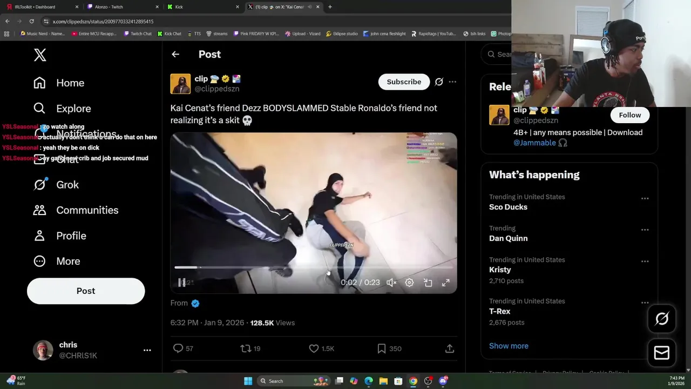This screenshot has height=389, width=691.
Task: Open floating messages envelope button
Action: coord(662,353)
